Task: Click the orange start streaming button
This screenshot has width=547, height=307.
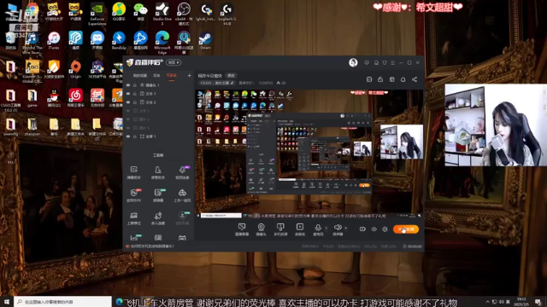Action: coord(406,229)
